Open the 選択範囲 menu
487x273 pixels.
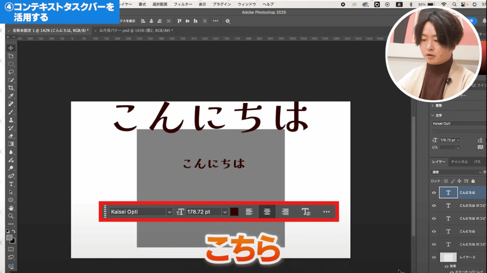(x=160, y=4)
